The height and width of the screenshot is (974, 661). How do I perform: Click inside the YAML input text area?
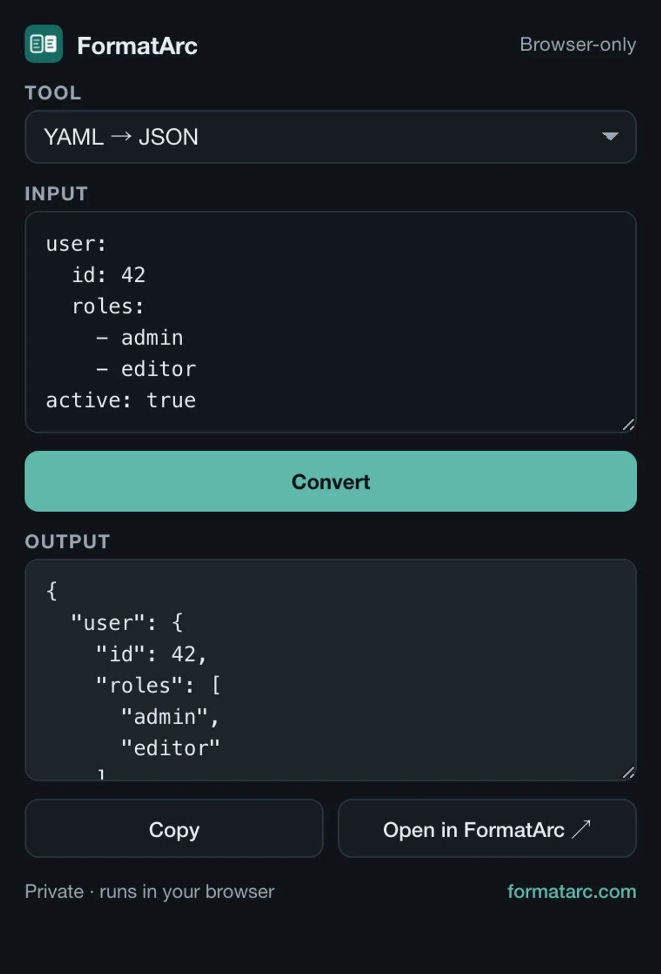click(330, 322)
